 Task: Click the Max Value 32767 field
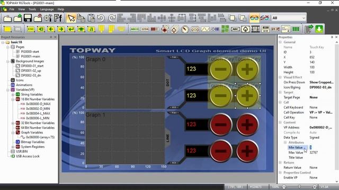[x=322, y=153]
